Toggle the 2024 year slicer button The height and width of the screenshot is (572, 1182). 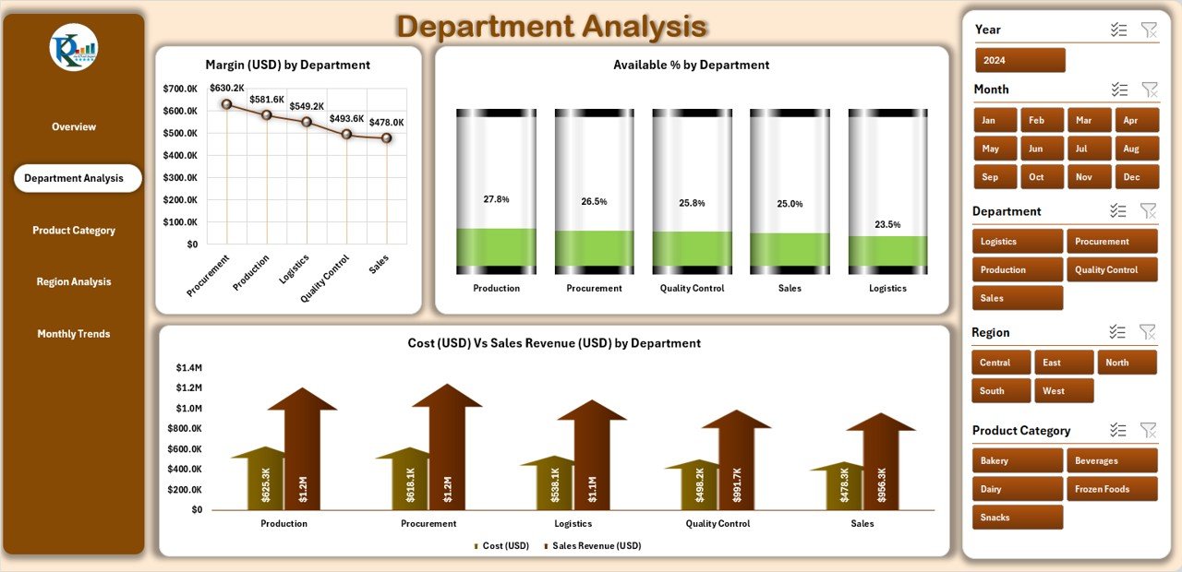click(1019, 60)
